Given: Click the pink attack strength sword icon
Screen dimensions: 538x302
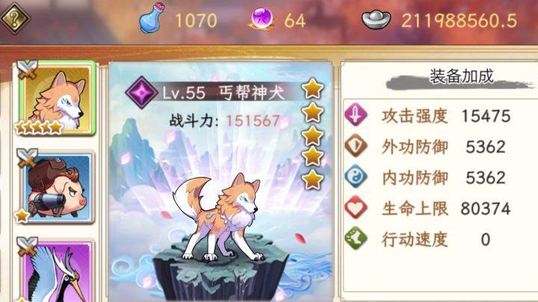Looking at the screenshot, I should (x=356, y=114).
